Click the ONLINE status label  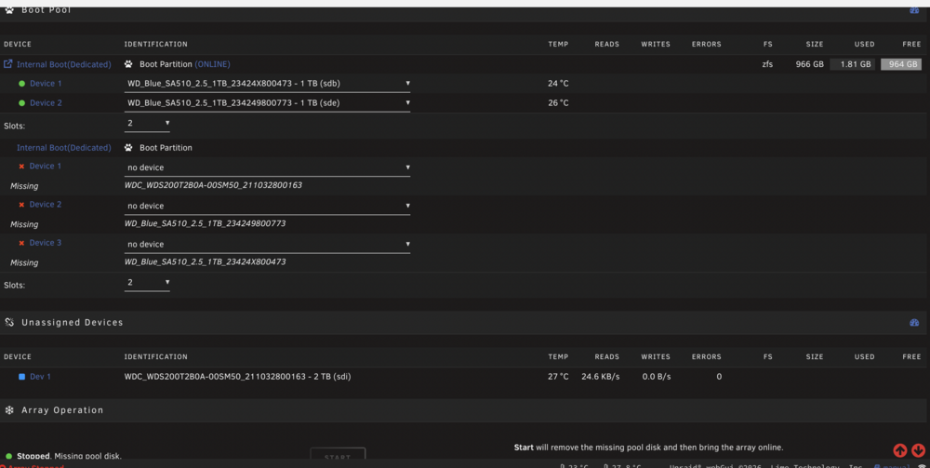[212, 64]
